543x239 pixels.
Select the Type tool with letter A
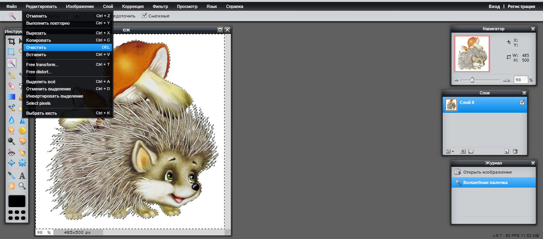pos(22,175)
